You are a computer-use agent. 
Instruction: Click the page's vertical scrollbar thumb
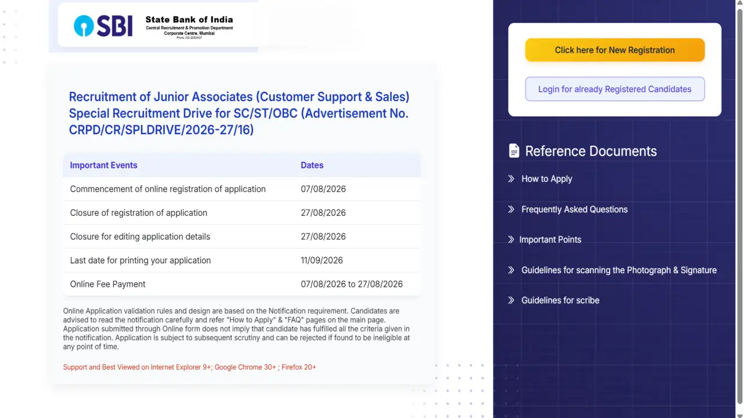[739, 206]
